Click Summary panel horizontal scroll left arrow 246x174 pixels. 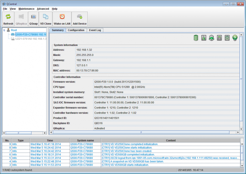[51, 132]
